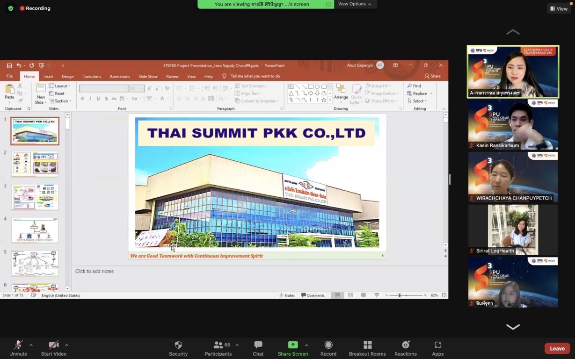575x359 pixels.
Task: Click Undo in Quick Access Toolbar
Action: tap(19, 65)
